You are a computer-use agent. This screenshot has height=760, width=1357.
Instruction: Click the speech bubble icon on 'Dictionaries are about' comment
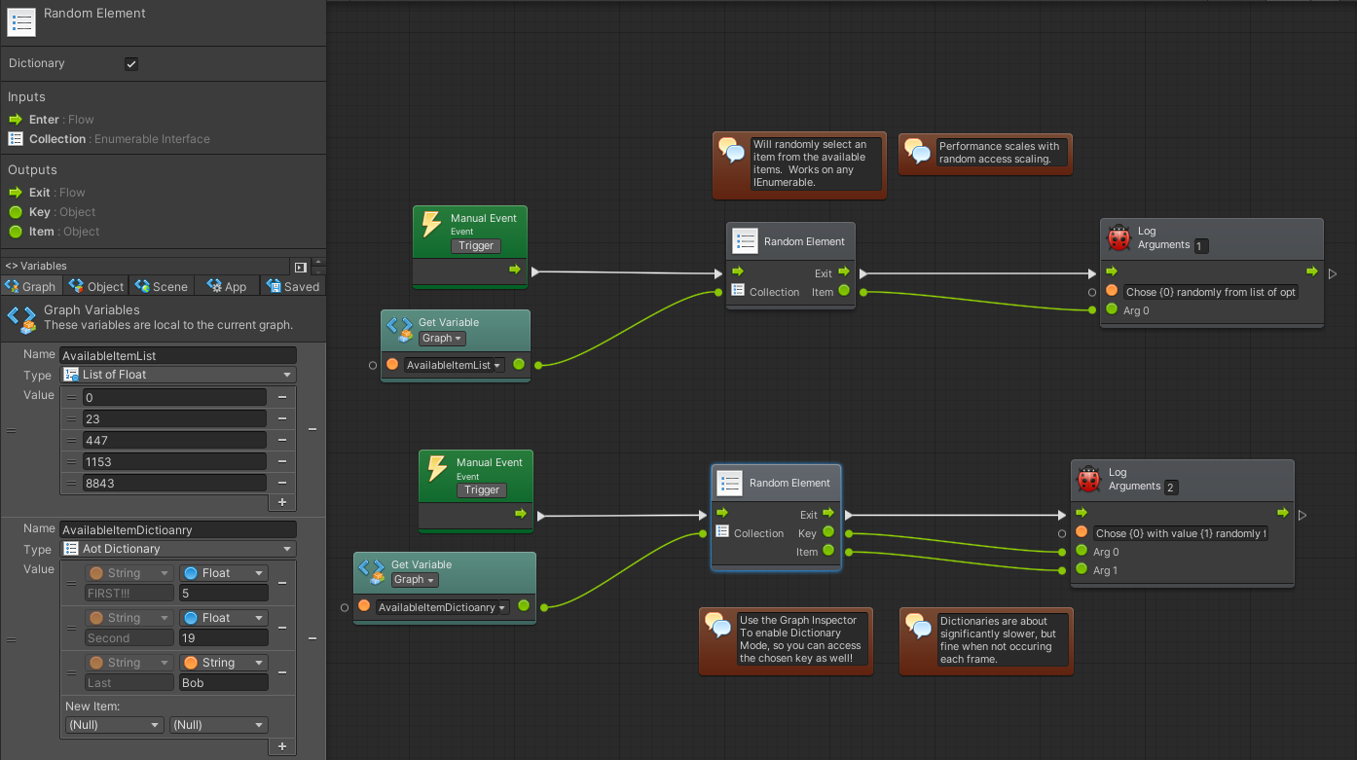[919, 625]
